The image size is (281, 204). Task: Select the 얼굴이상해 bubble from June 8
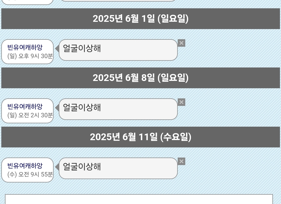118,109
